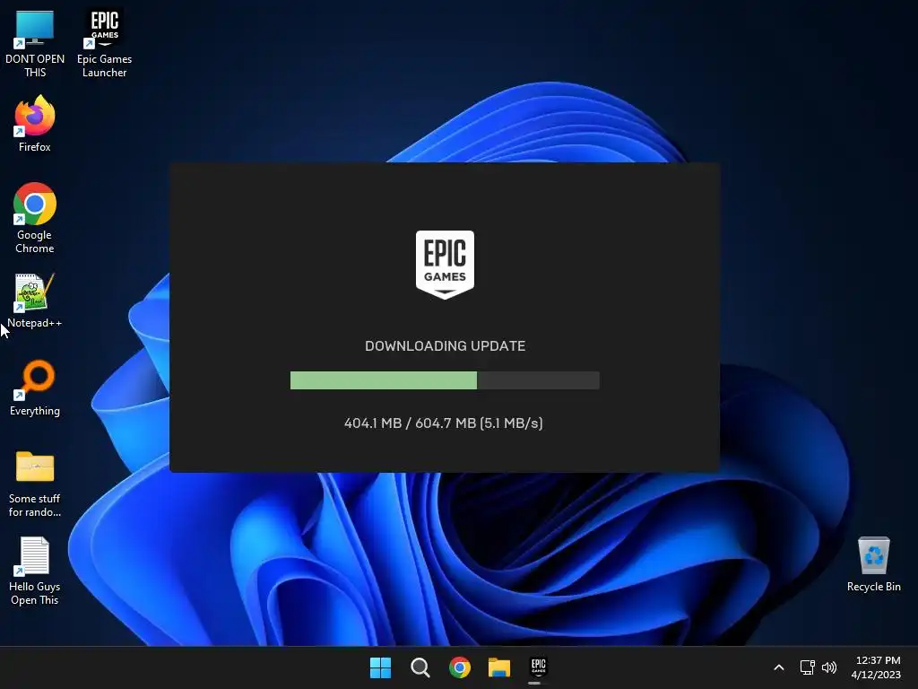Select the Notepad++ desktop shortcut
This screenshot has height=689, width=918.
pos(35,301)
